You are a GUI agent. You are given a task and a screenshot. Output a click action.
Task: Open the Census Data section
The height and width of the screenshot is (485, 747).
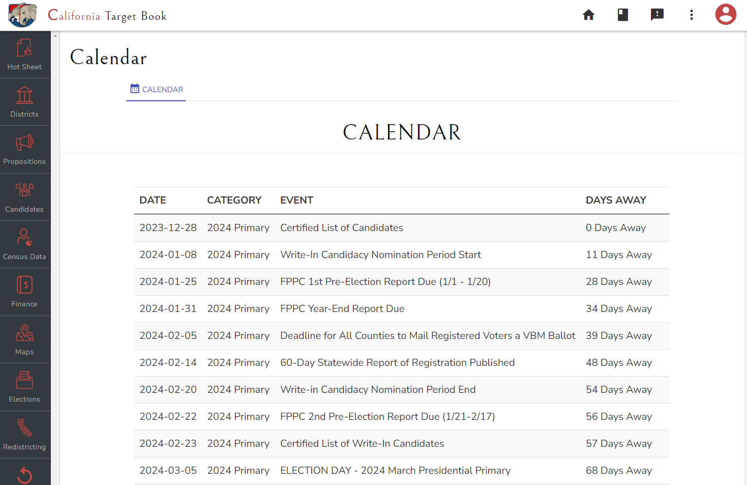tap(25, 244)
